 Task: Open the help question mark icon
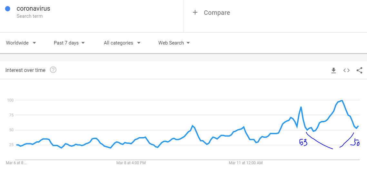tap(53, 70)
